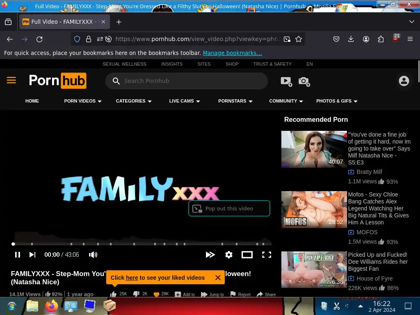Open the 40:07 recommended video thumbnail

click(314, 149)
